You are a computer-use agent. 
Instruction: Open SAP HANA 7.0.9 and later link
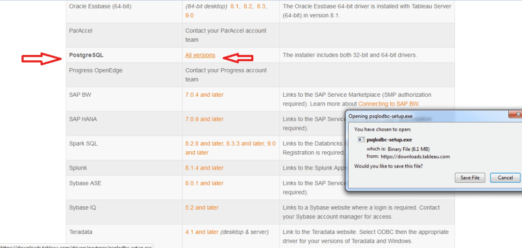(204, 119)
